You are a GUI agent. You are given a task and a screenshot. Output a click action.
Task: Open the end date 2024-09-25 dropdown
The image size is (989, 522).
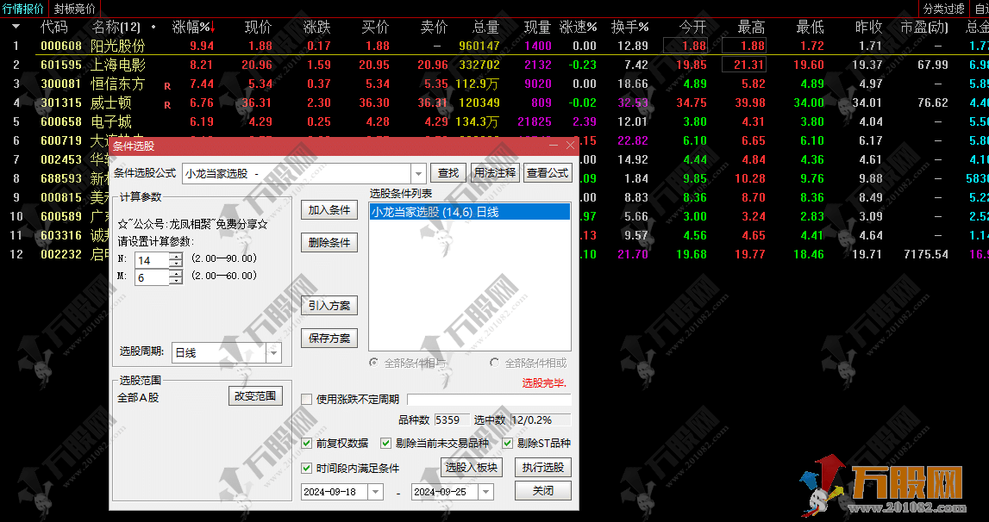[485, 492]
